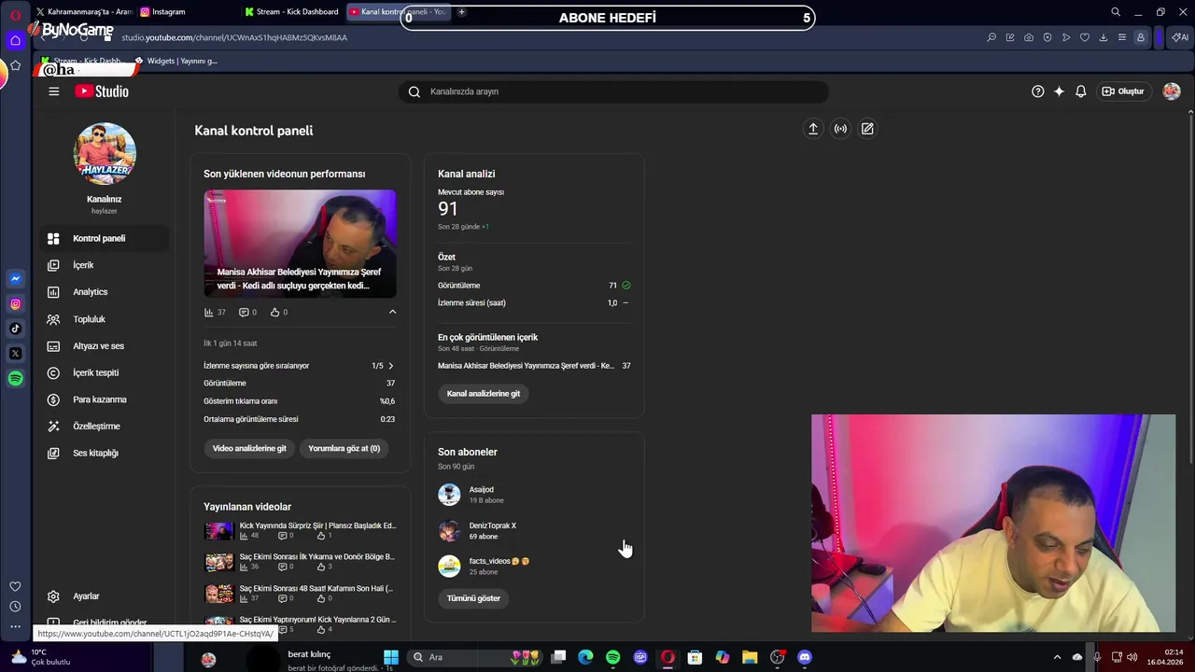
Task: Click the sparkle Ask Studio icon
Action: coord(1059,91)
